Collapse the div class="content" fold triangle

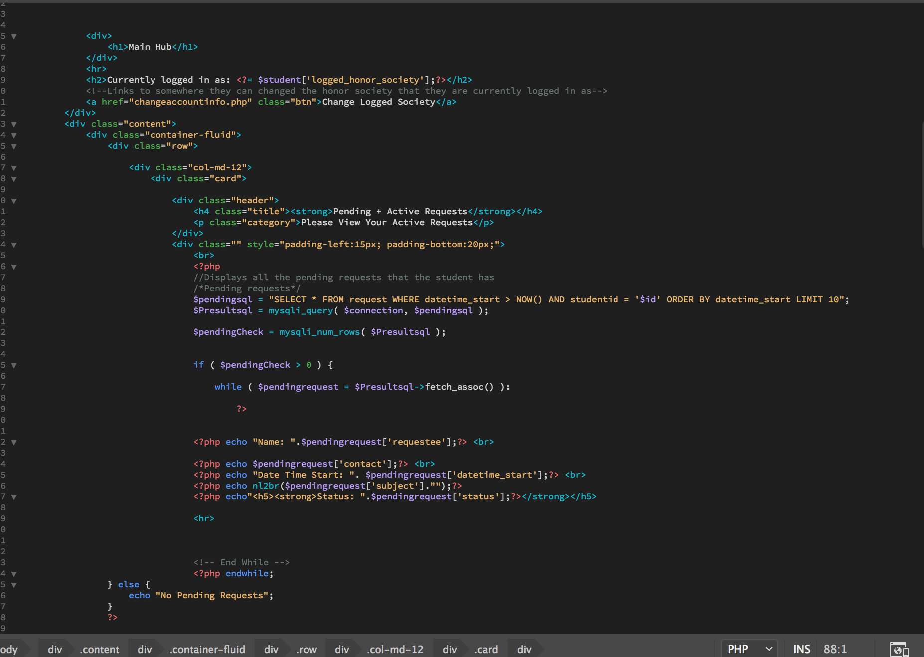pyautogui.click(x=14, y=124)
